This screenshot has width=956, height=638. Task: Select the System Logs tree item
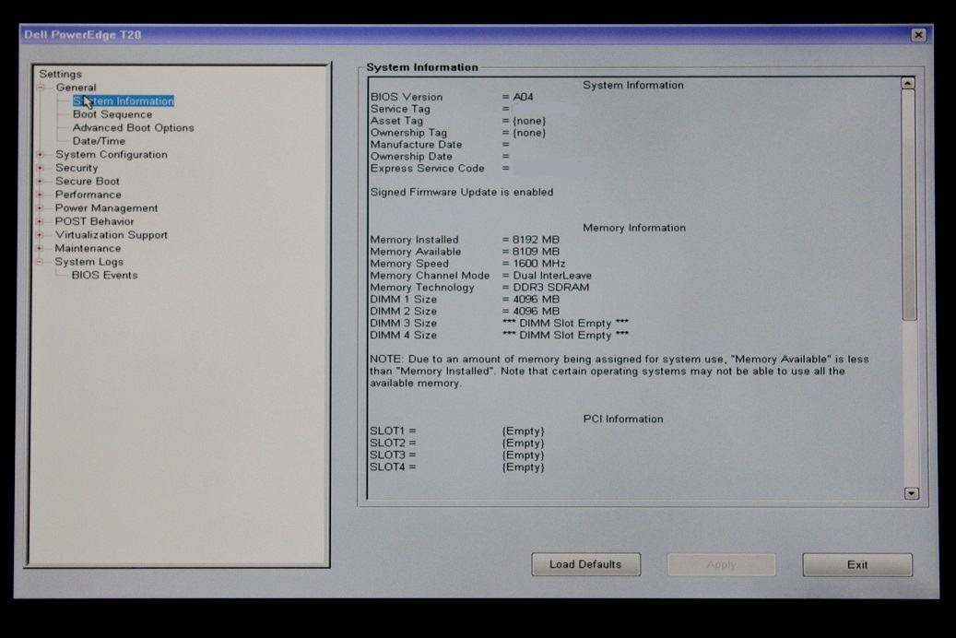(x=89, y=262)
